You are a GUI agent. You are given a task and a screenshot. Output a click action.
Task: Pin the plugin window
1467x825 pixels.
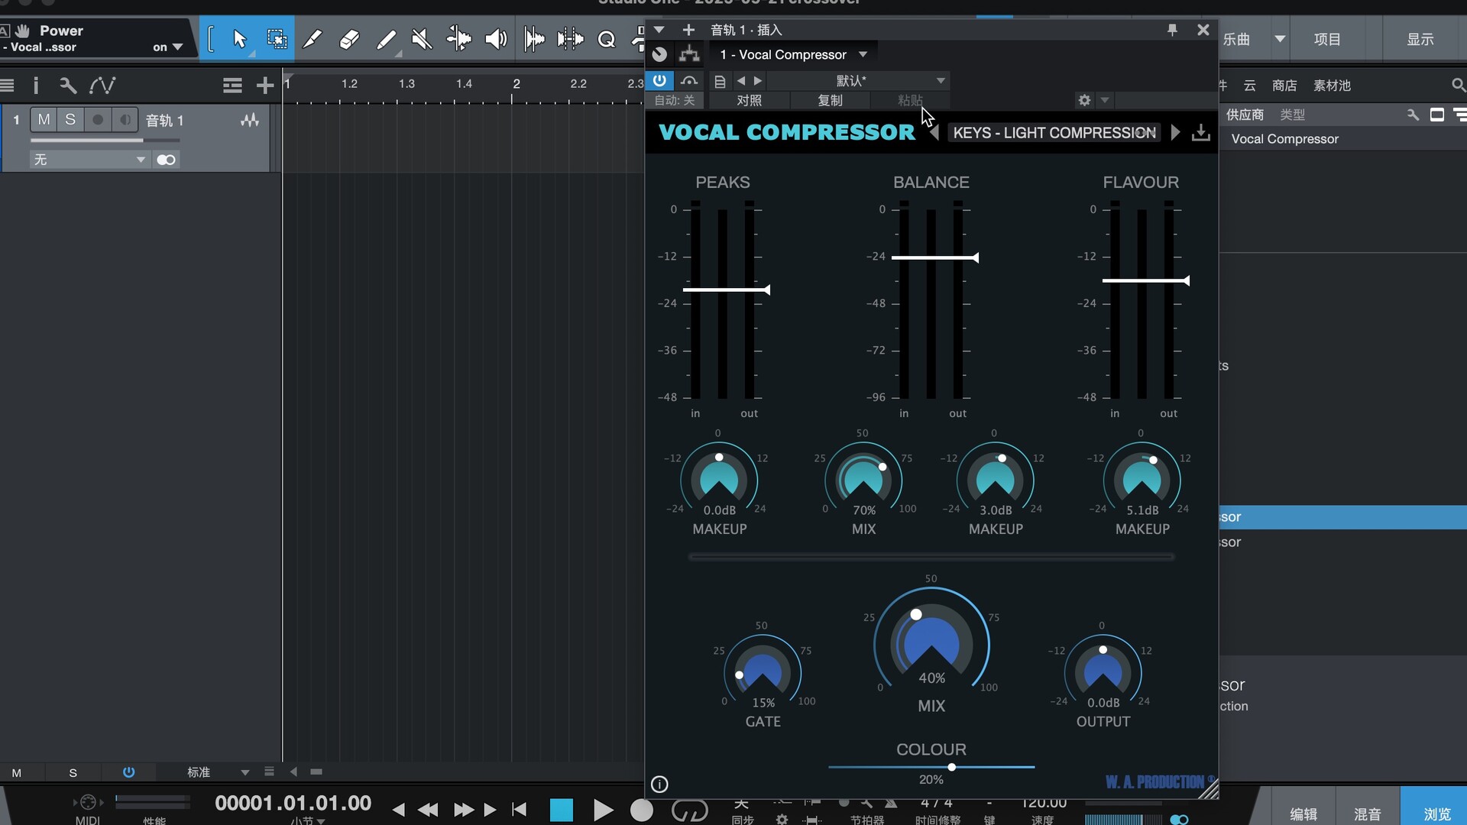(x=1172, y=30)
